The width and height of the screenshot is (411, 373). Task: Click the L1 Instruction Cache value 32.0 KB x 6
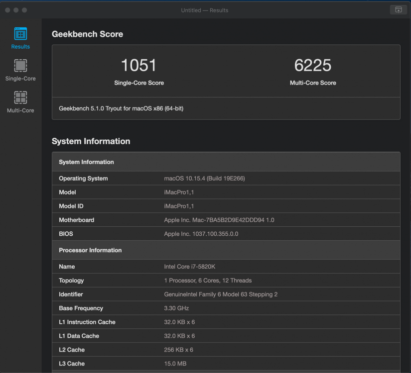pyautogui.click(x=179, y=322)
